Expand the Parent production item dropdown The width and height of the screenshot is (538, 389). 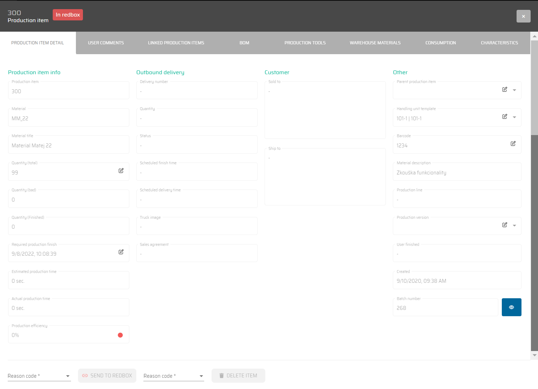[514, 90]
